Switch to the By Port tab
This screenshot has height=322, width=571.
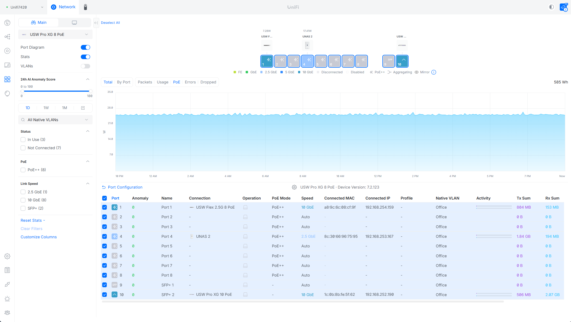click(124, 82)
